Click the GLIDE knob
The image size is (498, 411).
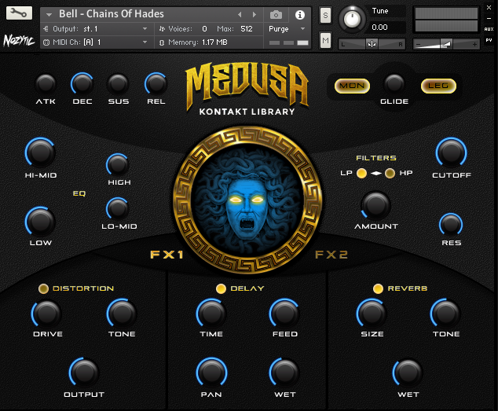point(394,84)
